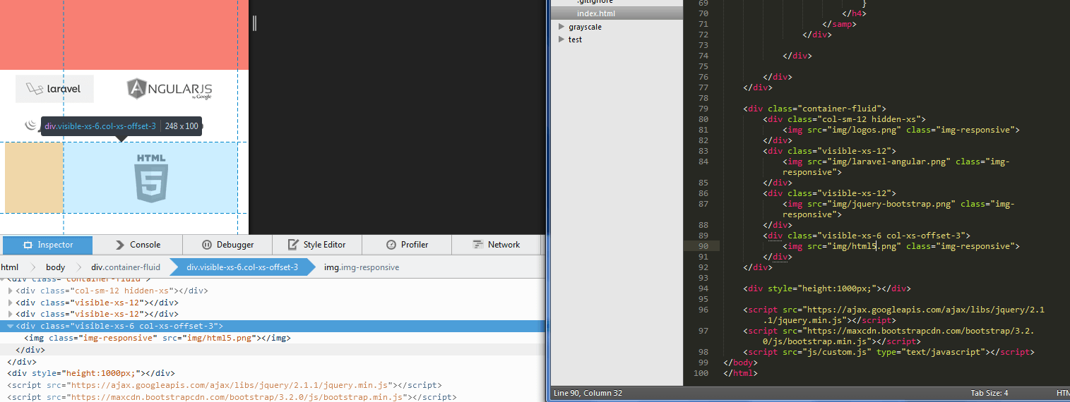Click the Style Editor pencil icon
This screenshot has width=1070, height=402.
coord(292,245)
